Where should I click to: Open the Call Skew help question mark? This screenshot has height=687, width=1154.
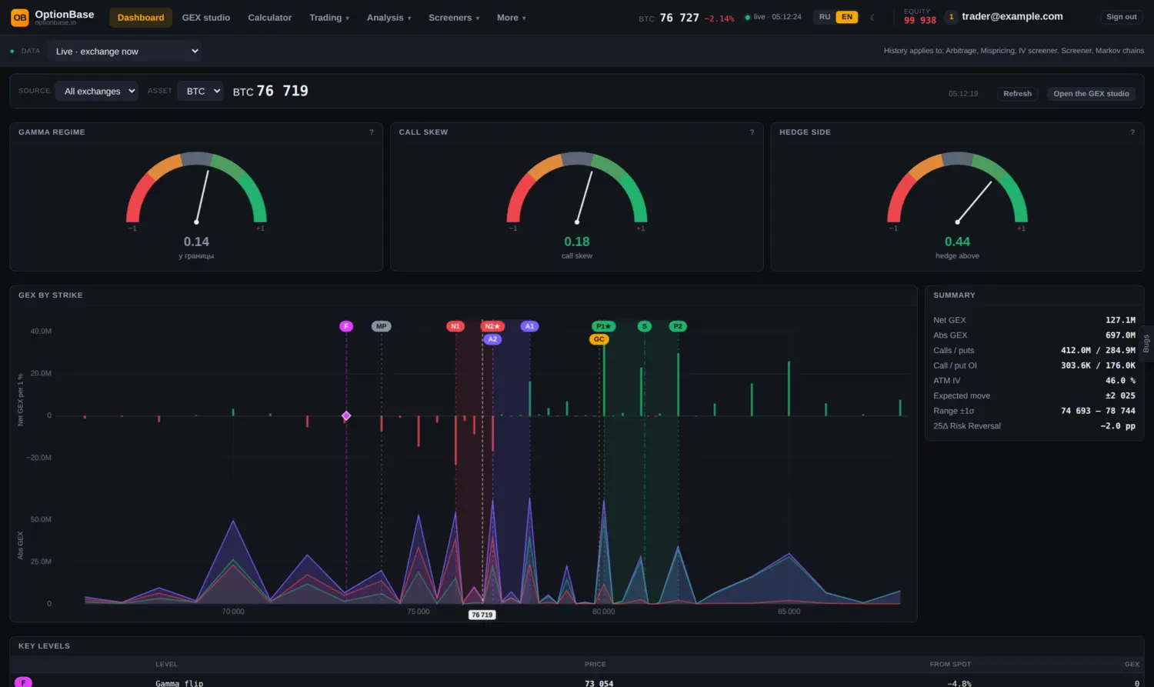[752, 132]
